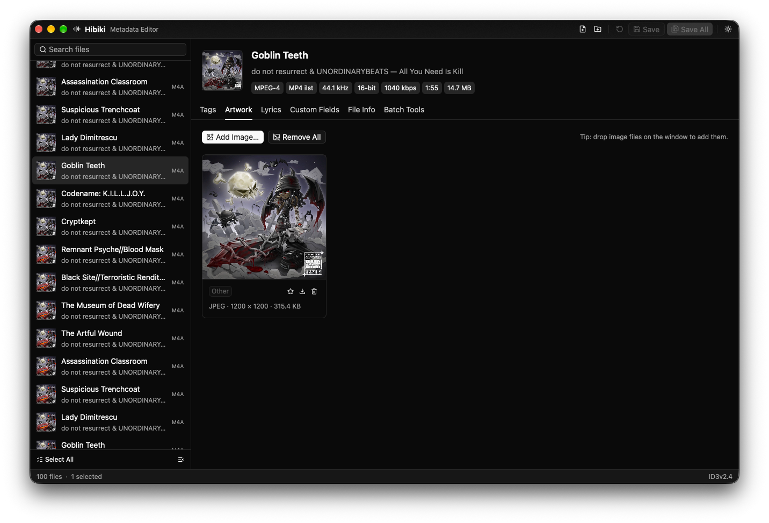
Task: Click the Save button
Action: pyautogui.click(x=647, y=29)
